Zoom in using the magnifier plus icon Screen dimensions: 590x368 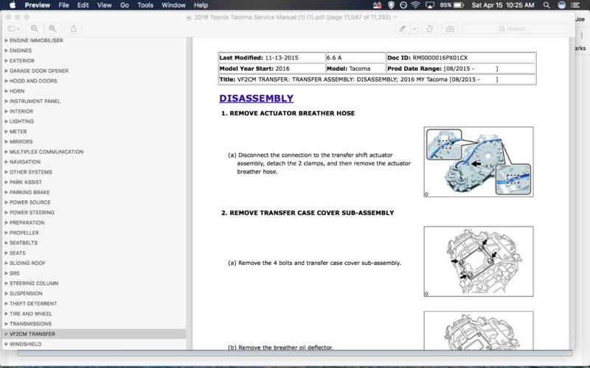point(52,29)
